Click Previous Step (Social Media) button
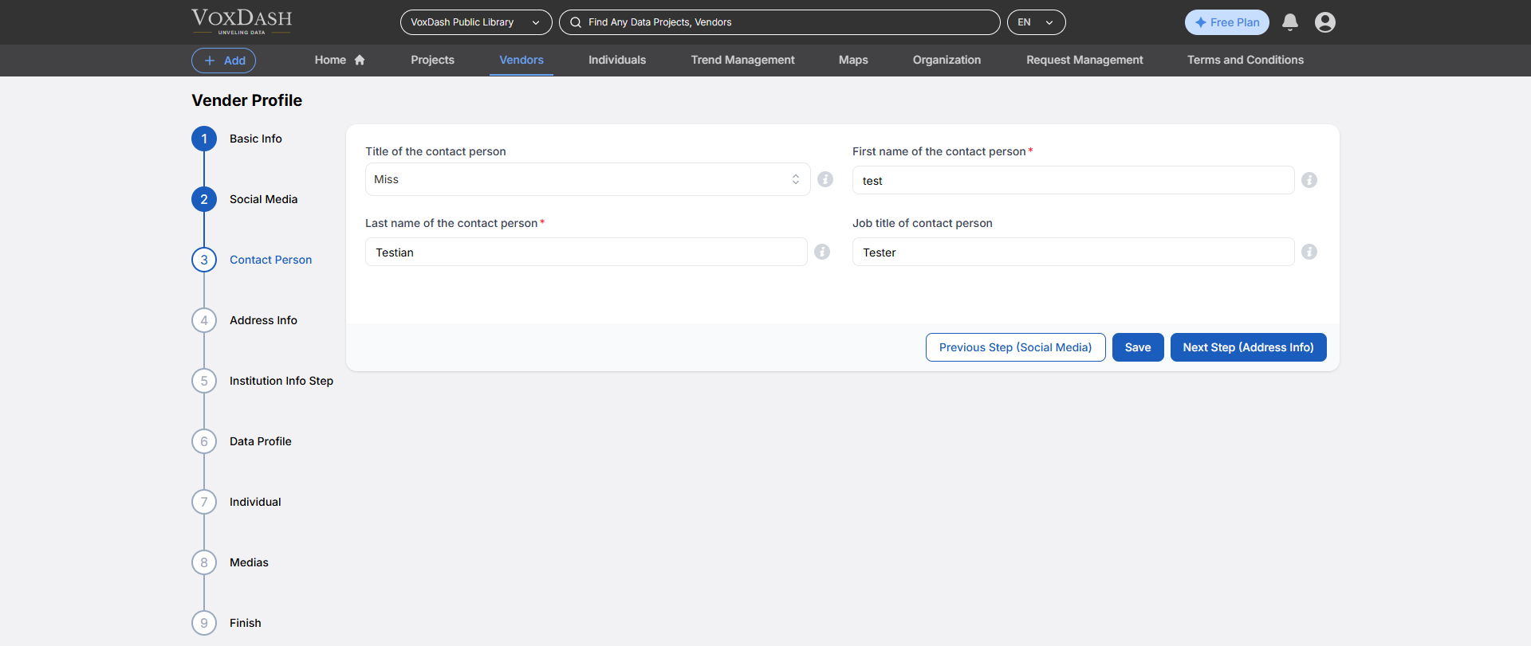 tap(1015, 347)
